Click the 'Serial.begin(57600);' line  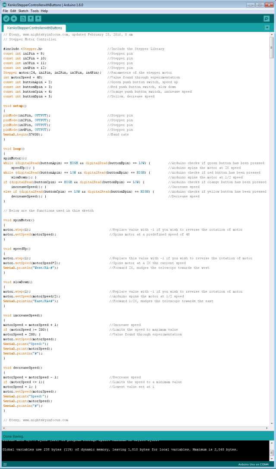coord(23,134)
